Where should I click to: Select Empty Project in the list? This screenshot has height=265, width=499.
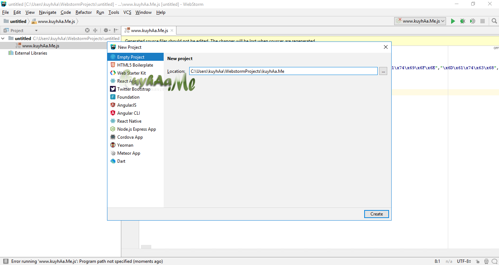pyautogui.click(x=135, y=57)
